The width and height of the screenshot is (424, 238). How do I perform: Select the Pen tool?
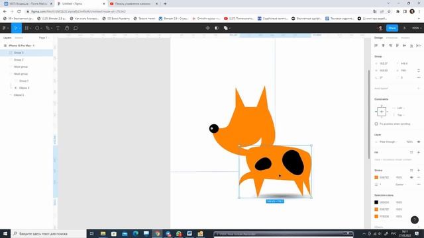[x=47, y=28]
